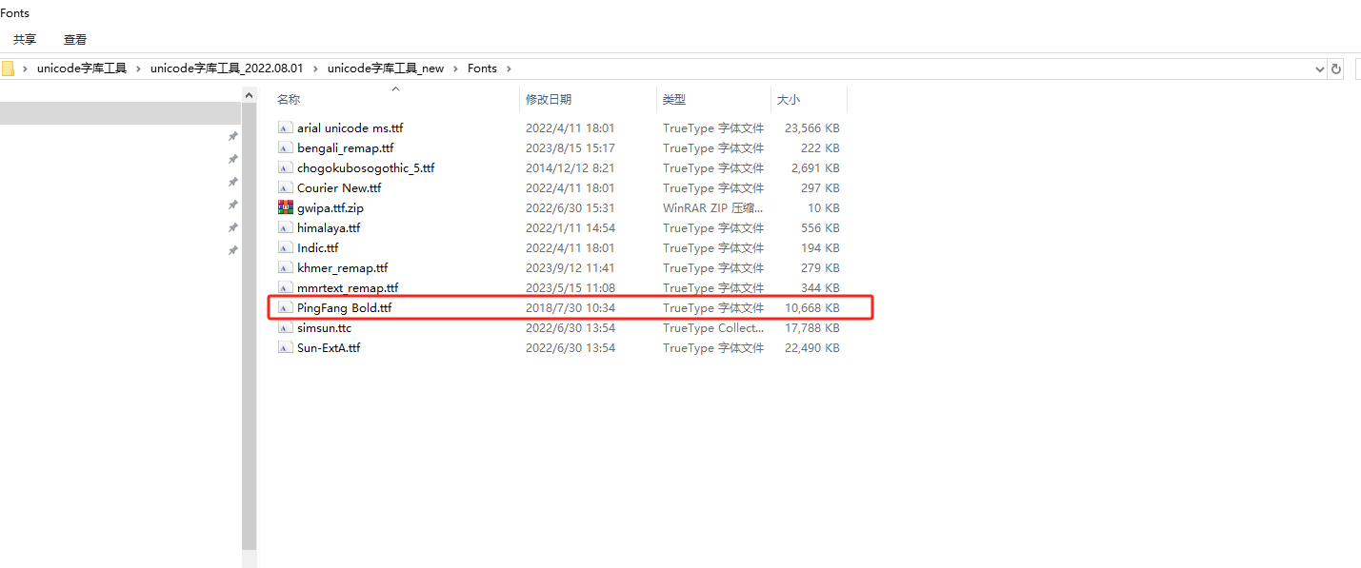
Task: Click the PingFang Bold.ttf file icon
Action: click(x=285, y=307)
